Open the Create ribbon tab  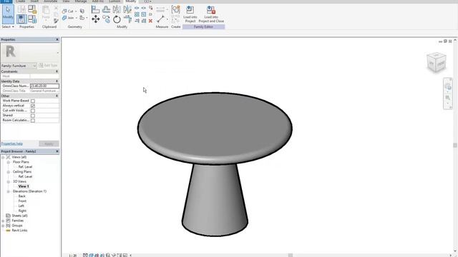[x=21, y=1]
